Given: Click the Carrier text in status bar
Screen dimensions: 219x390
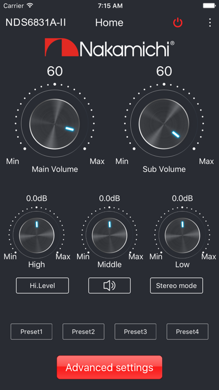Looking at the screenshot, I should [x=13, y=6].
